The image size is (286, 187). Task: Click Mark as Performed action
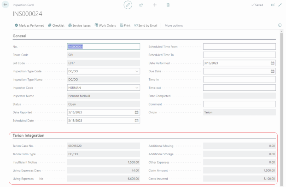tap(29, 25)
